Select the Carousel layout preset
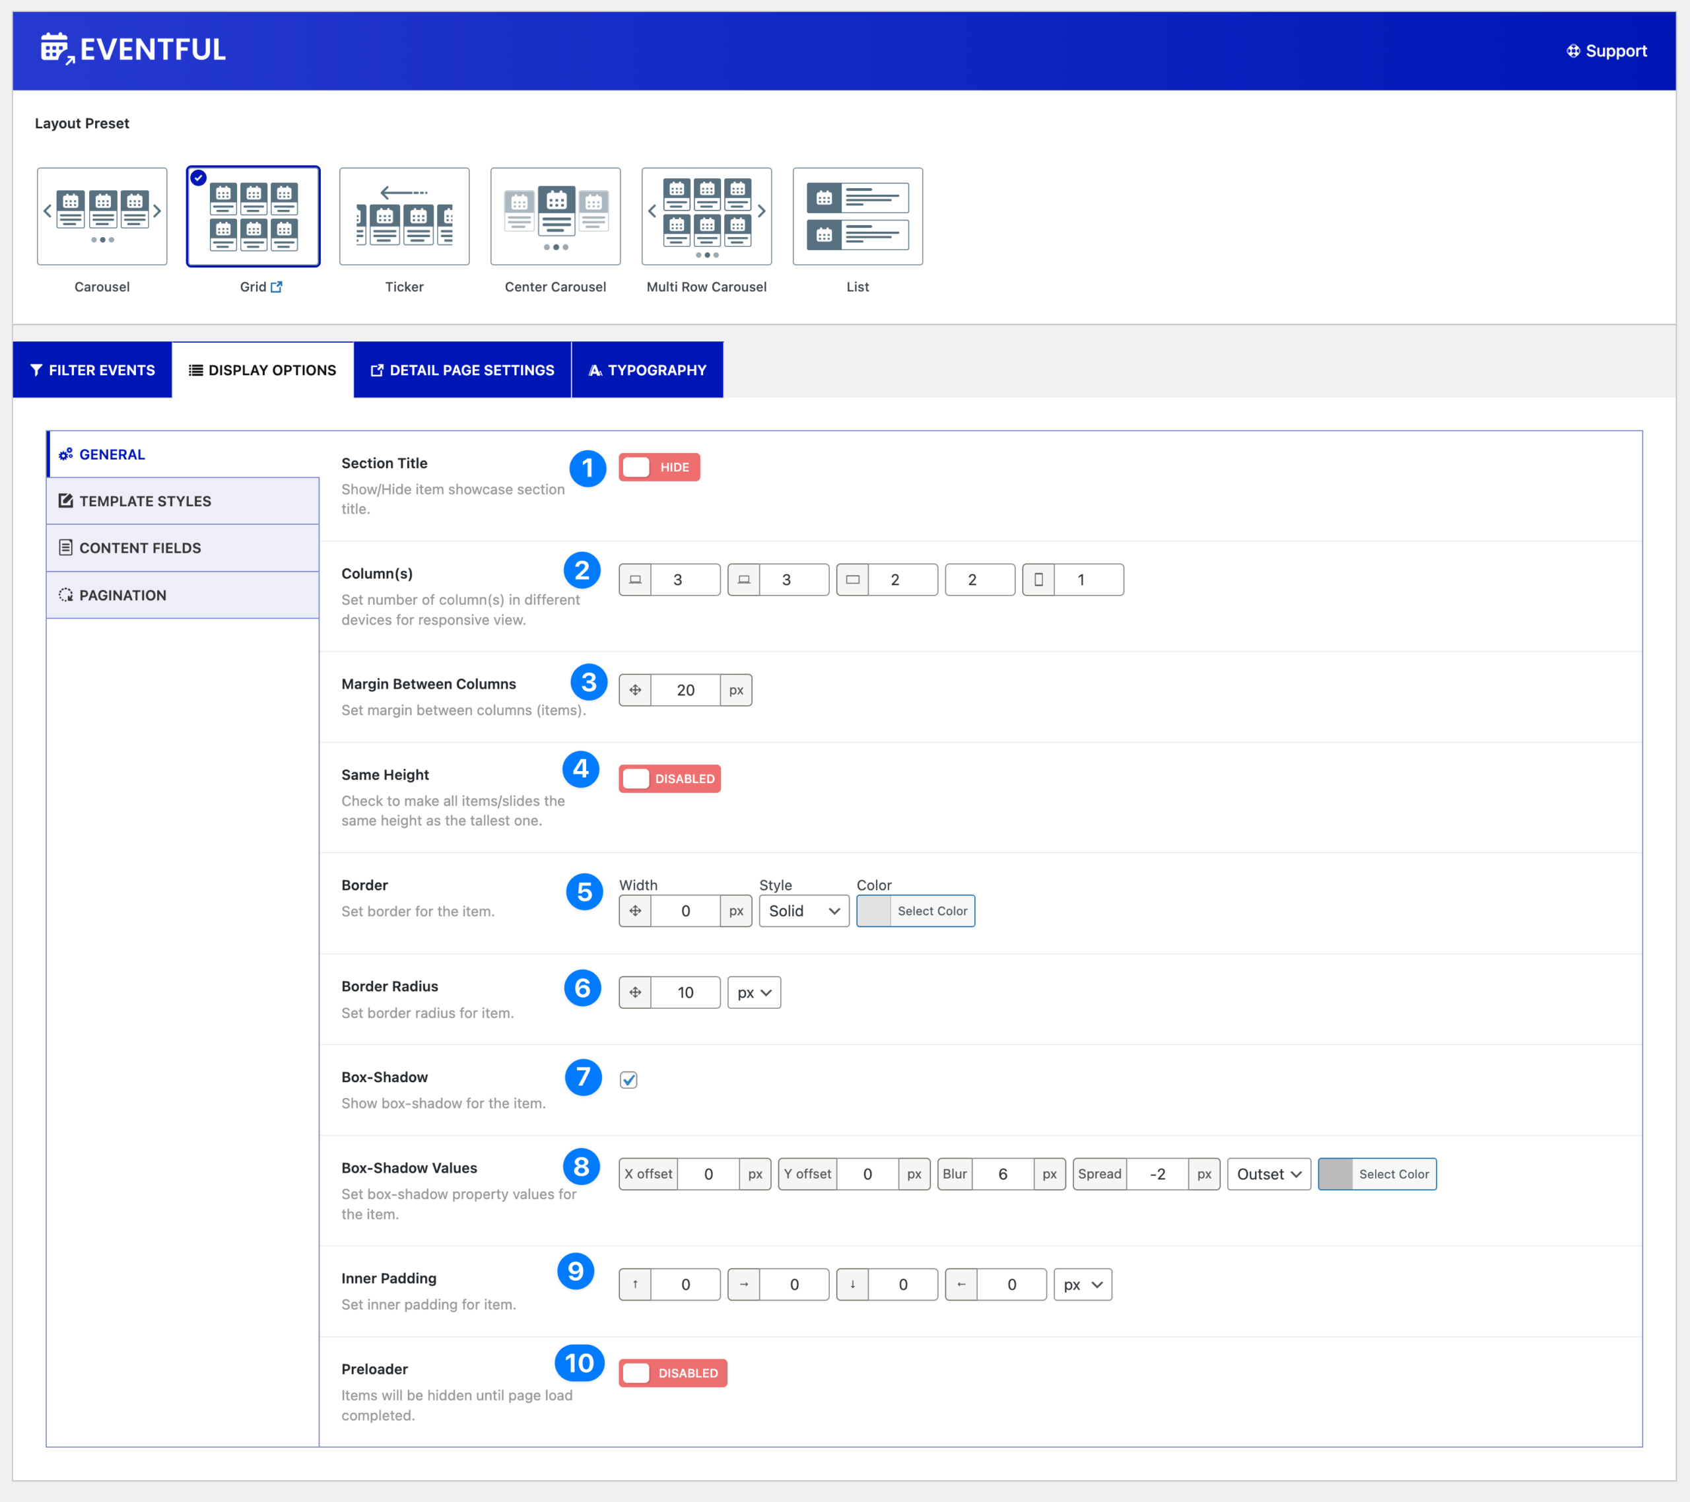Image resolution: width=1690 pixels, height=1502 pixels. click(102, 216)
